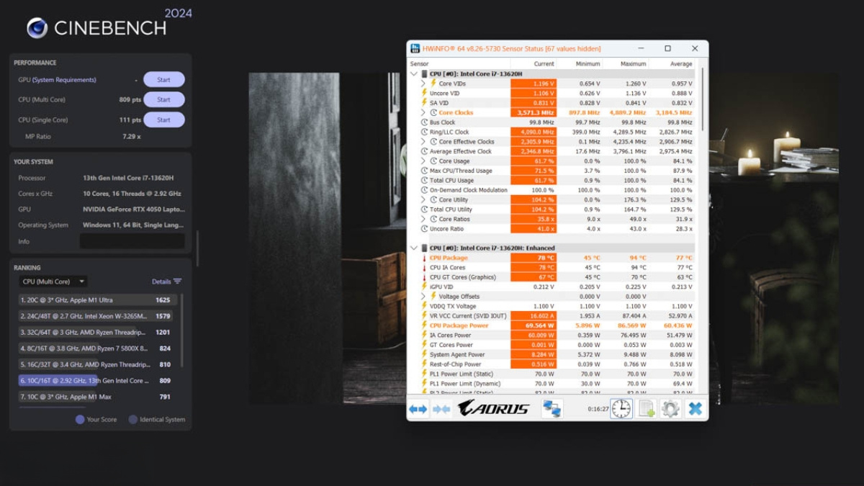The image size is (864, 486).
Task: Expand the Core Clocks row
Action: pos(423,112)
